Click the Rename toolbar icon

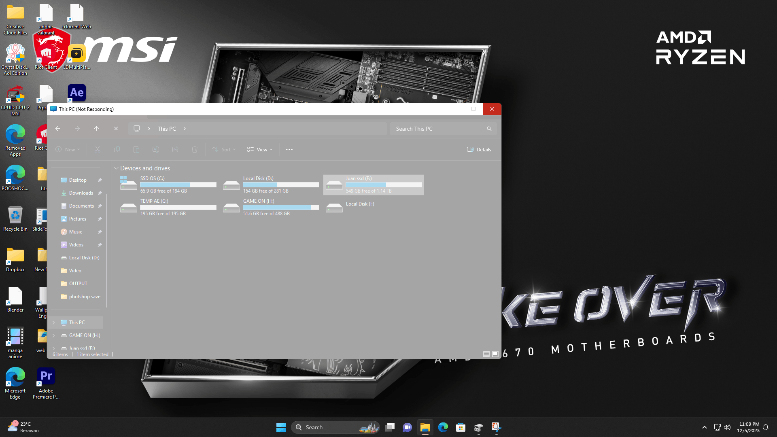tap(156, 150)
